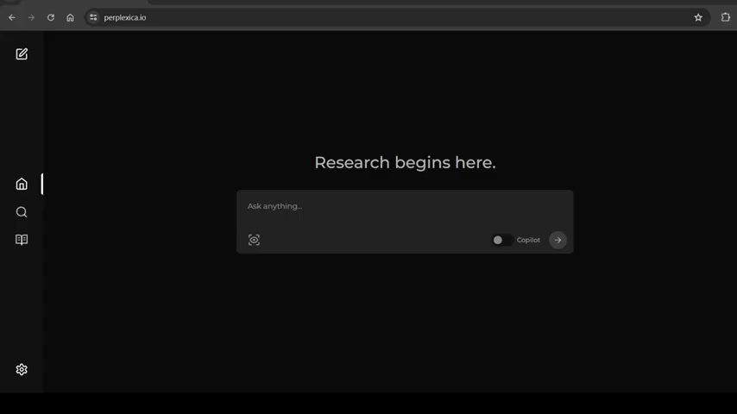Click the Copilot label text
This screenshot has height=414, width=737.
pyautogui.click(x=528, y=240)
